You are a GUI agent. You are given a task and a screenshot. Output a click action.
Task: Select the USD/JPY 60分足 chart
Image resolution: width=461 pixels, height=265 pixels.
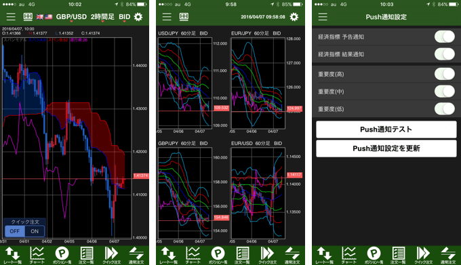pyautogui.click(x=185, y=83)
